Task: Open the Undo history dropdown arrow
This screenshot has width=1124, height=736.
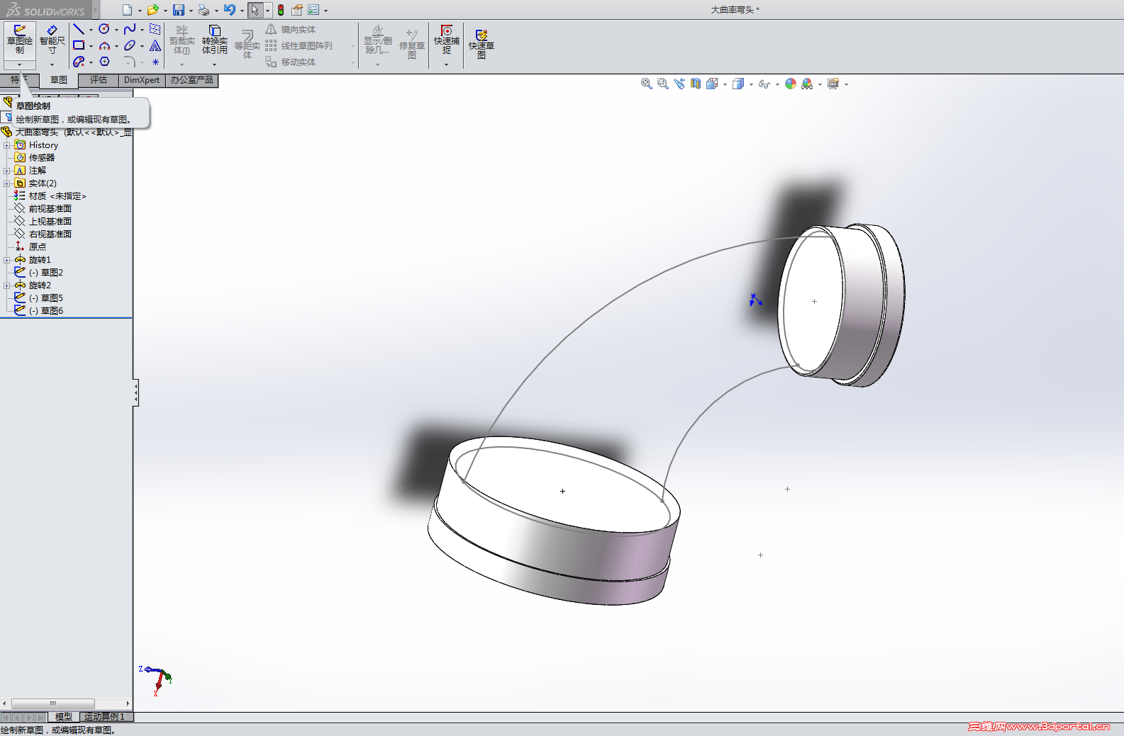Action: pyautogui.click(x=242, y=11)
